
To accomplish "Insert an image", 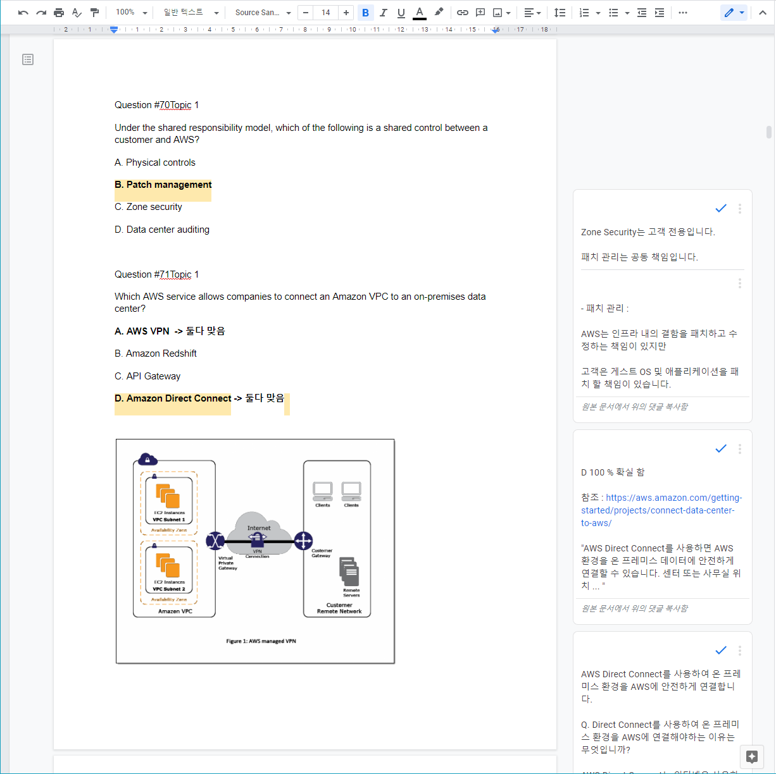I will tap(498, 13).
